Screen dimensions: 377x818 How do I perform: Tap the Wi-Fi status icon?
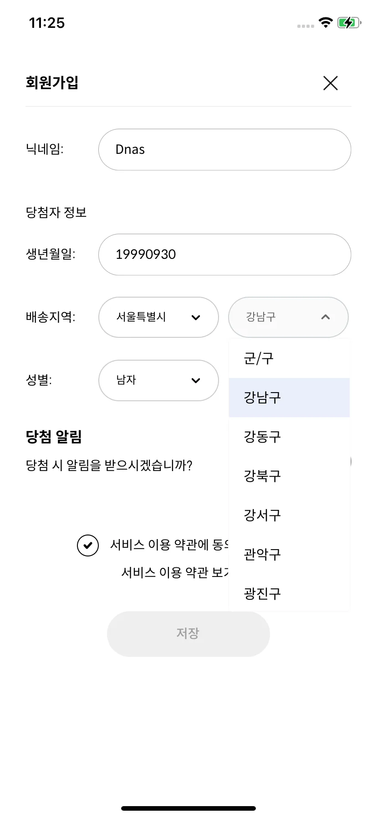(326, 22)
